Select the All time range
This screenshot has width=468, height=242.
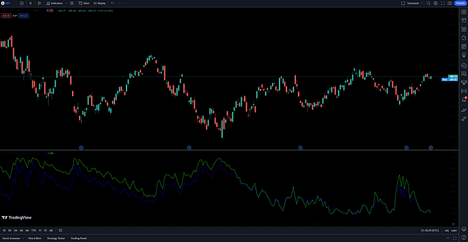[x=51, y=231]
